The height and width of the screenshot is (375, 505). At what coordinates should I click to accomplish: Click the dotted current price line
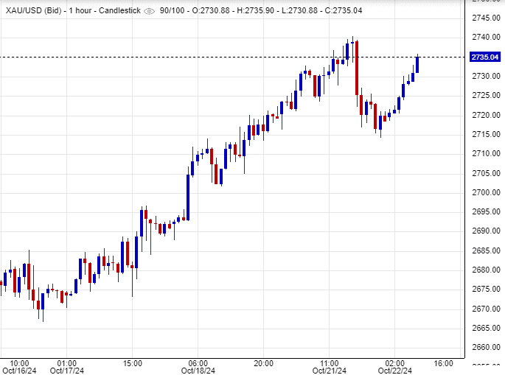point(221,57)
